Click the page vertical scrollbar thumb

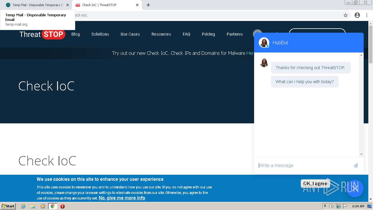coord(371,44)
